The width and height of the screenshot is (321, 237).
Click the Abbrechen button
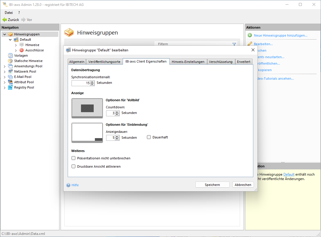(243, 185)
